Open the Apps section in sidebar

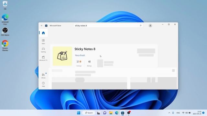[43, 42]
